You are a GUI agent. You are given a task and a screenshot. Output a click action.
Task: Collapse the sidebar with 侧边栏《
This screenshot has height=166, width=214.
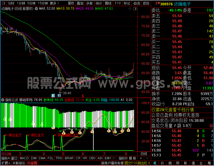pyautogui.click(x=144, y=163)
